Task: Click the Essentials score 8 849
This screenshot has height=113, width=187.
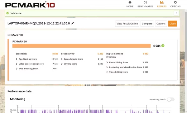Action: 55,54
